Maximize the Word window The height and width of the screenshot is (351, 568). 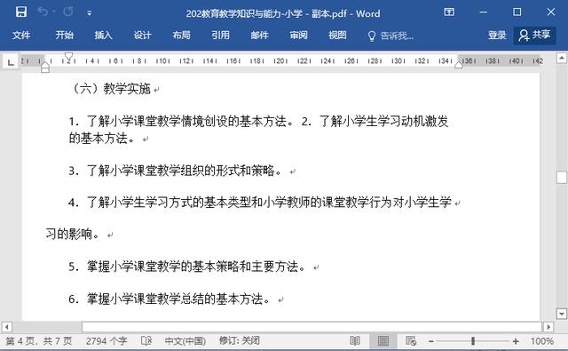pos(517,12)
